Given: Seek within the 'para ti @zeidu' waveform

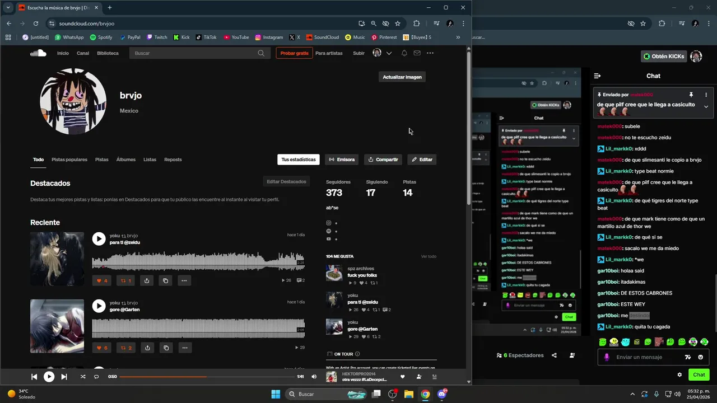Looking at the screenshot, I should coord(198,261).
